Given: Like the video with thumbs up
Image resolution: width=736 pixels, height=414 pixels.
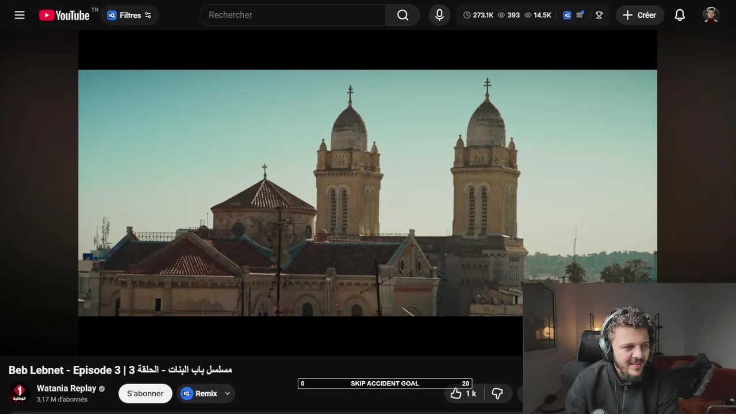Looking at the screenshot, I should point(463,393).
